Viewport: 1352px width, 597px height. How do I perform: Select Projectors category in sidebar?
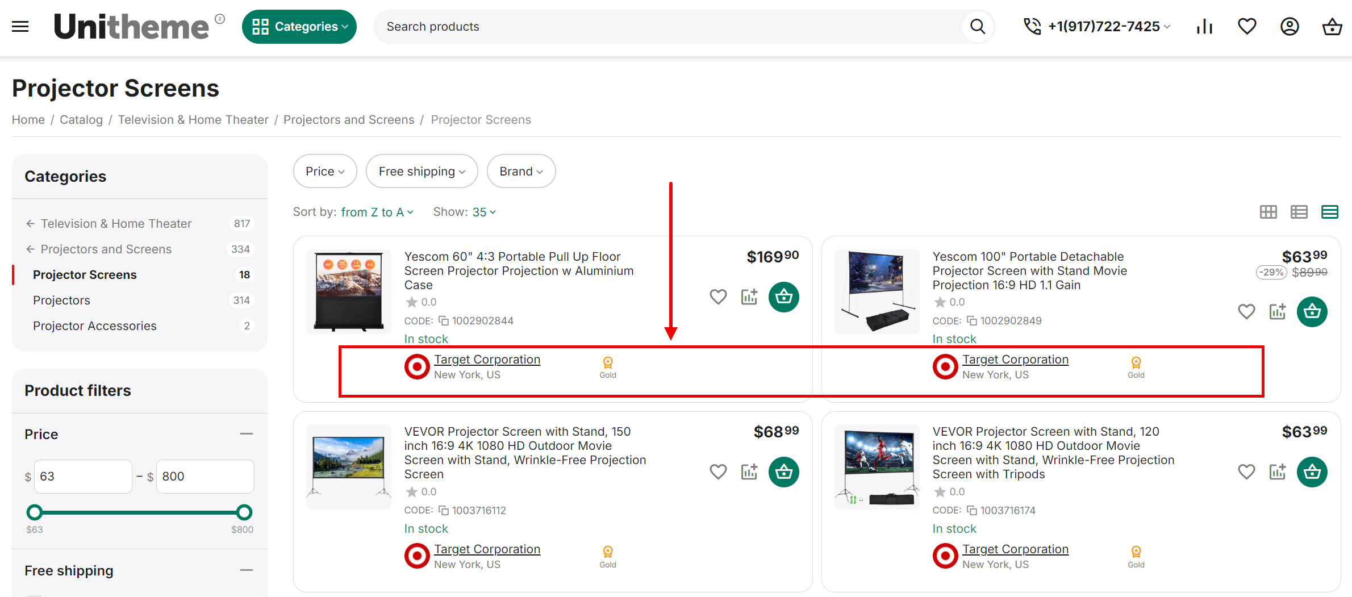[61, 300]
